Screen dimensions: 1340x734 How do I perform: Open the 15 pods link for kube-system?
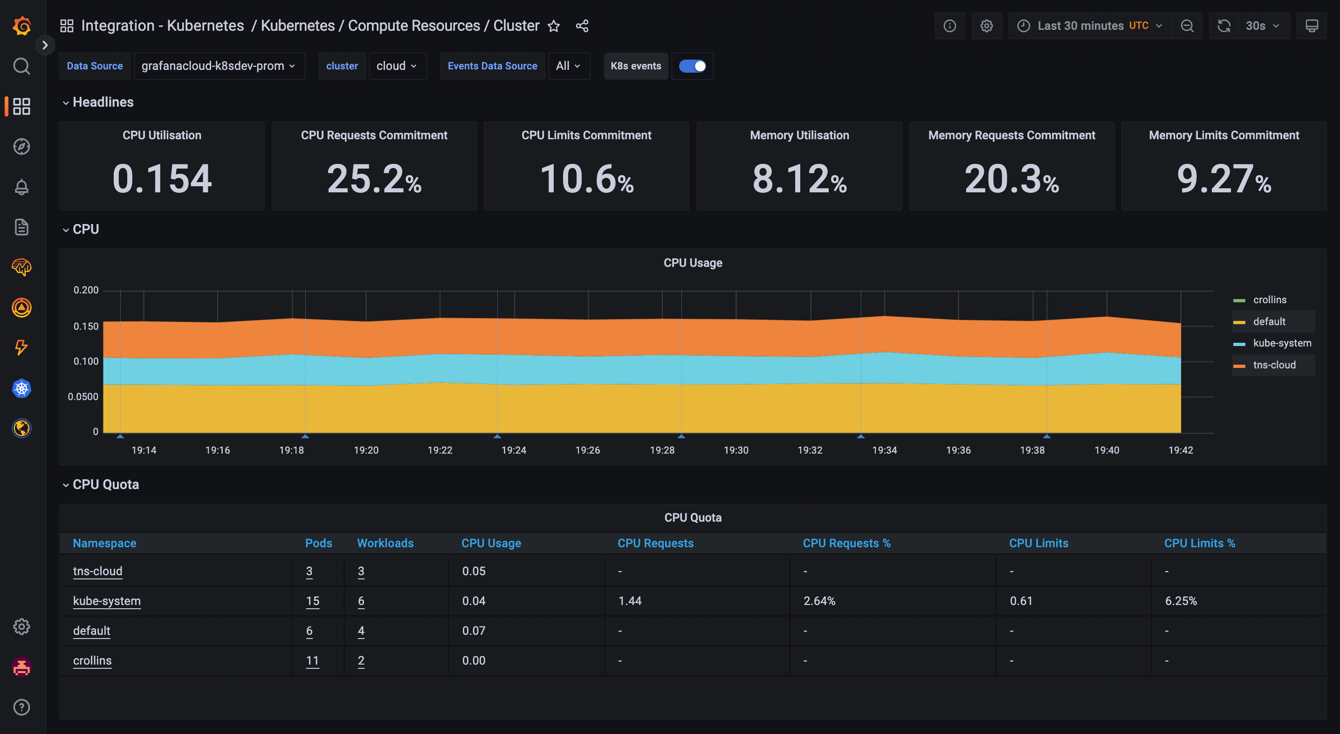313,601
